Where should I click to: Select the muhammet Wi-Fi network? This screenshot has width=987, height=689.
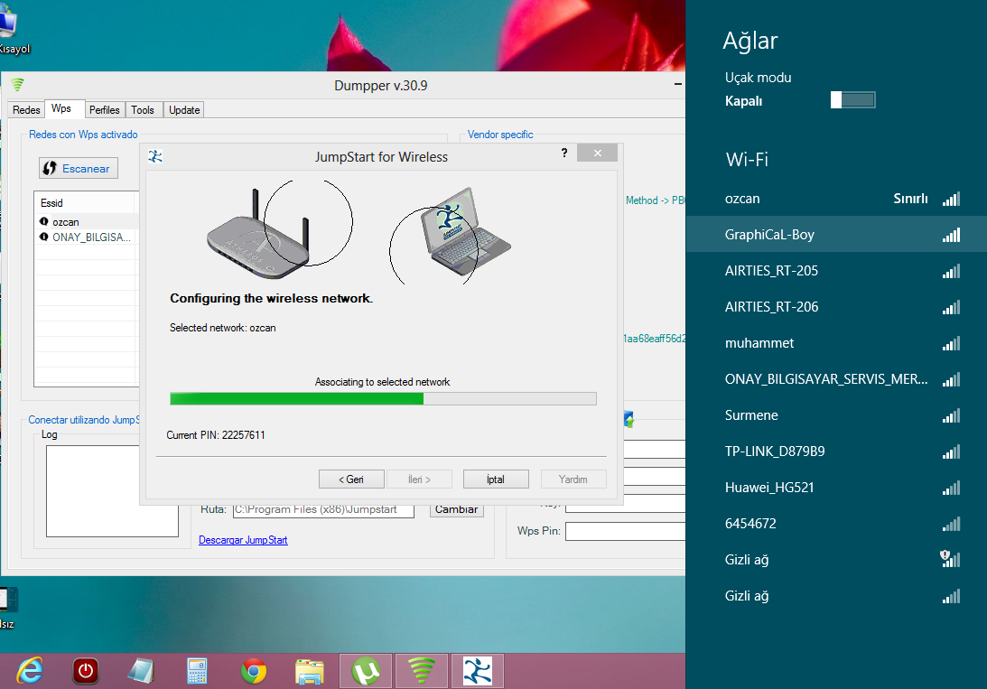pyautogui.click(x=836, y=343)
